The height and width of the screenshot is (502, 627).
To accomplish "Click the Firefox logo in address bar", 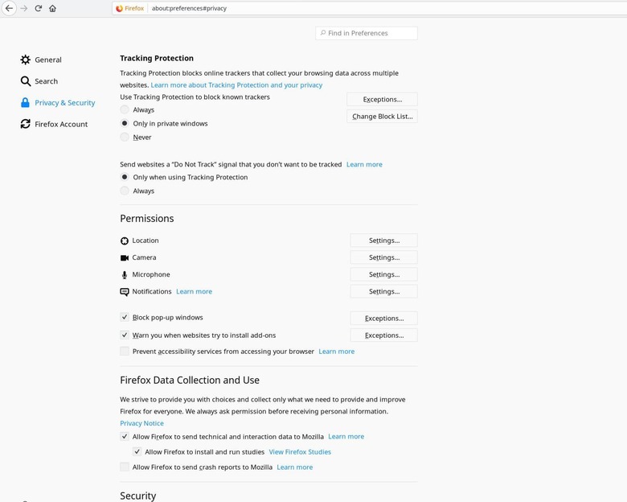I will click(120, 9).
